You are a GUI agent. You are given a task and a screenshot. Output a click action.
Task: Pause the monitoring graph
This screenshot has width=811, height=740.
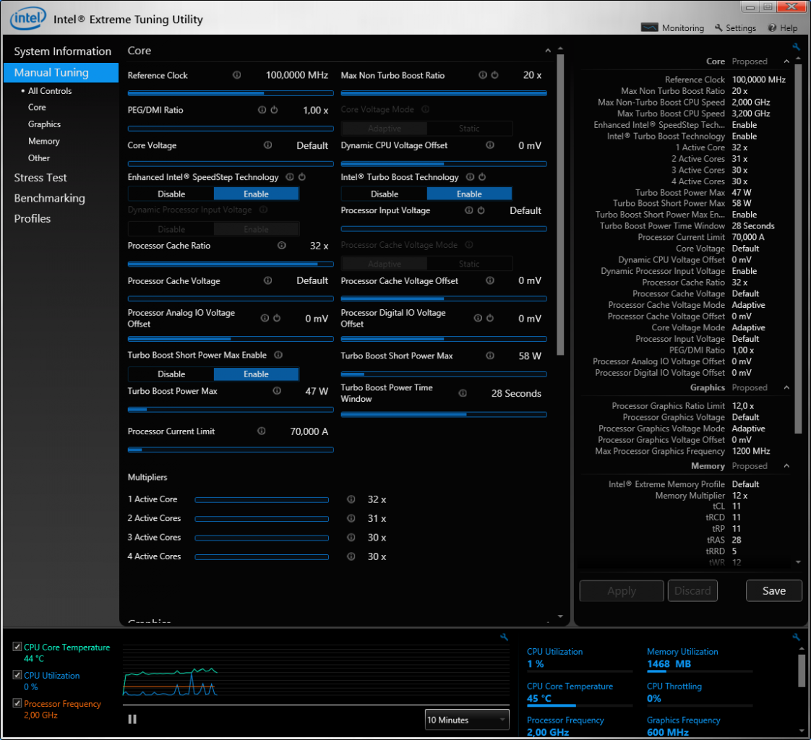point(132,719)
